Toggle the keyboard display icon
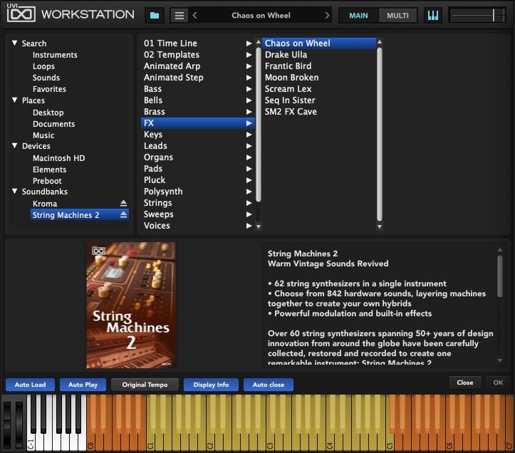The image size is (515, 453). click(433, 16)
